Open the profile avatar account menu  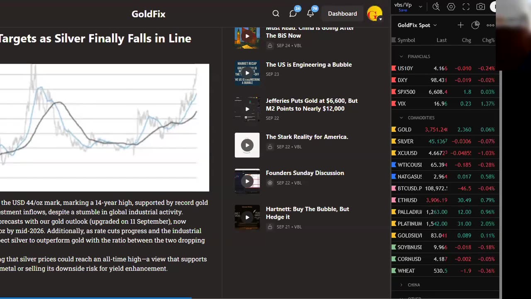coord(375,14)
